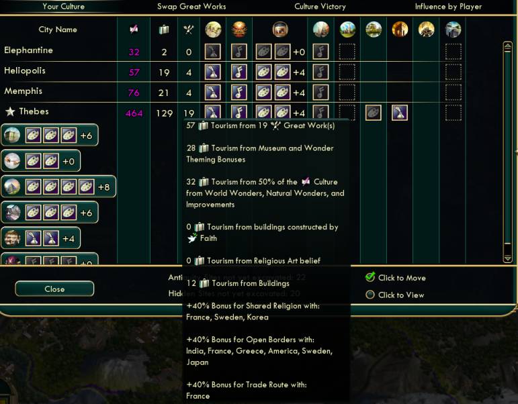Sort by the City Name column header
The width and height of the screenshot is (518, 404).
58,30
